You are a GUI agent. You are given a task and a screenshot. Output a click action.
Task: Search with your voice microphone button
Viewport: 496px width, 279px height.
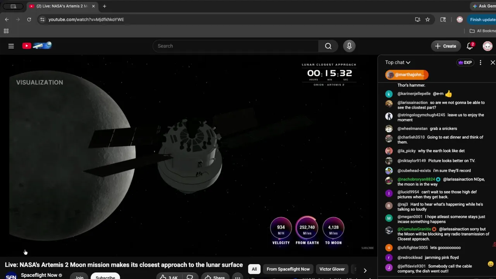(349, 46)
